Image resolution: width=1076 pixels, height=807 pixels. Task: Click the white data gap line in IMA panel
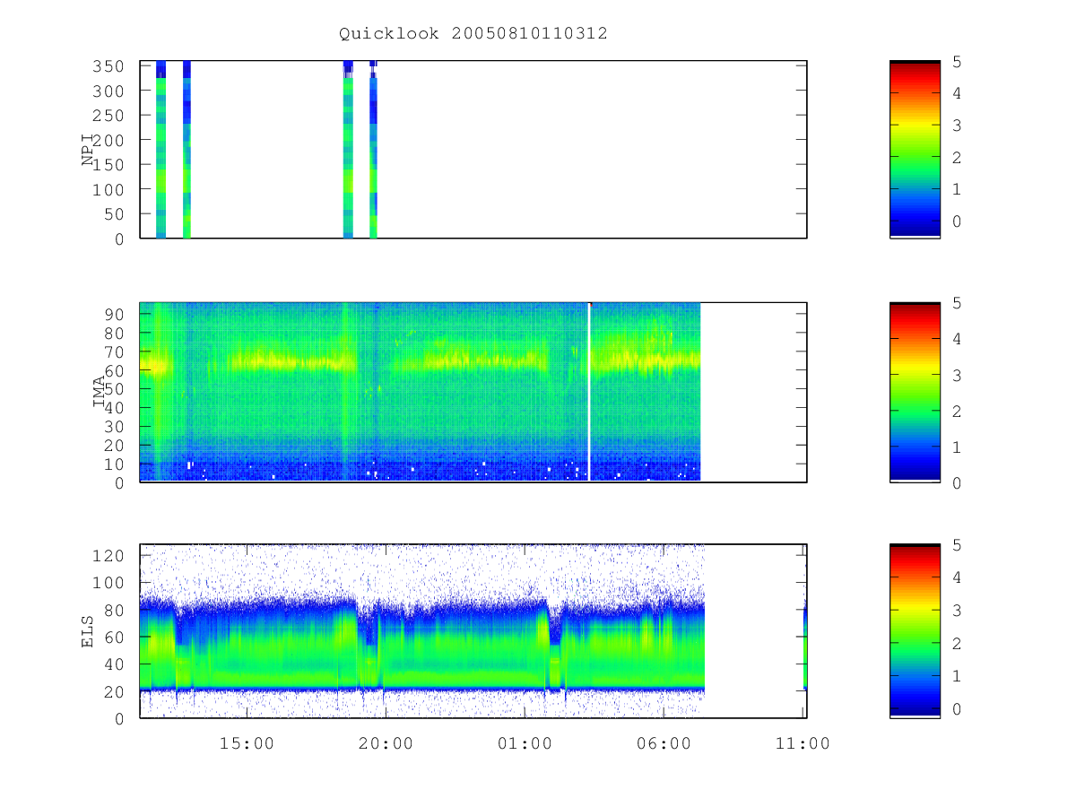[x=589, y=392]
